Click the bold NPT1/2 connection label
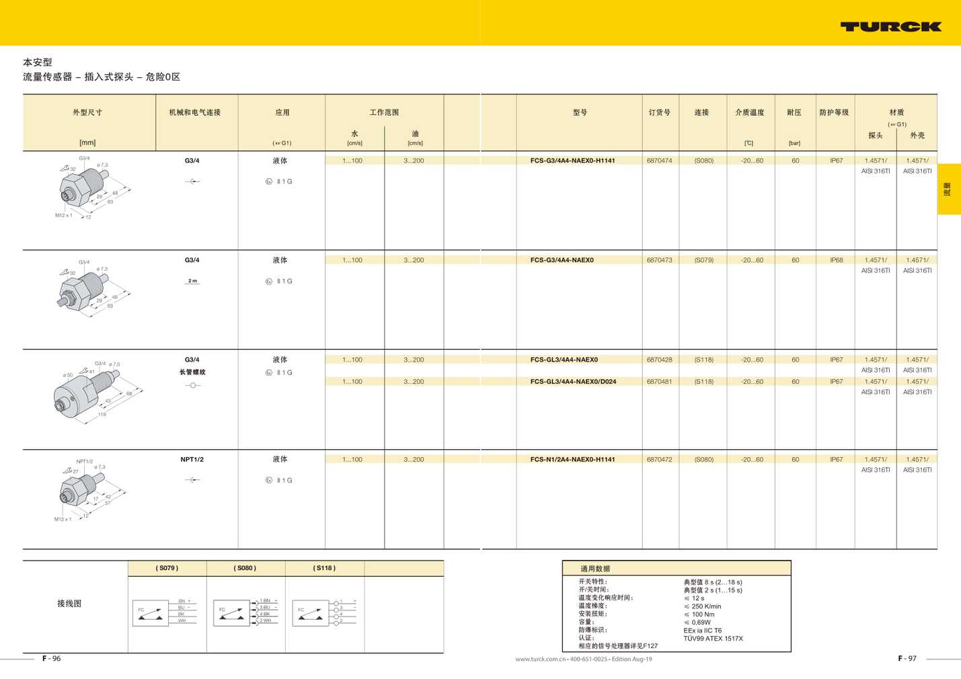The height and width of the screenshot is (679, 961). 192,460
